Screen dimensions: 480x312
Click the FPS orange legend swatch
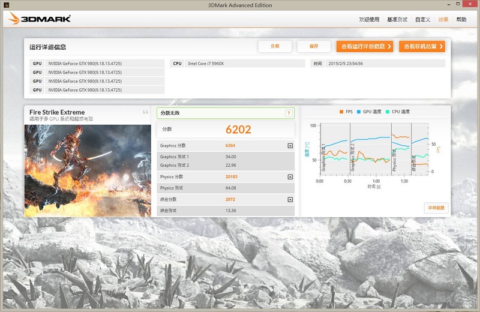(x=341, y=112)
